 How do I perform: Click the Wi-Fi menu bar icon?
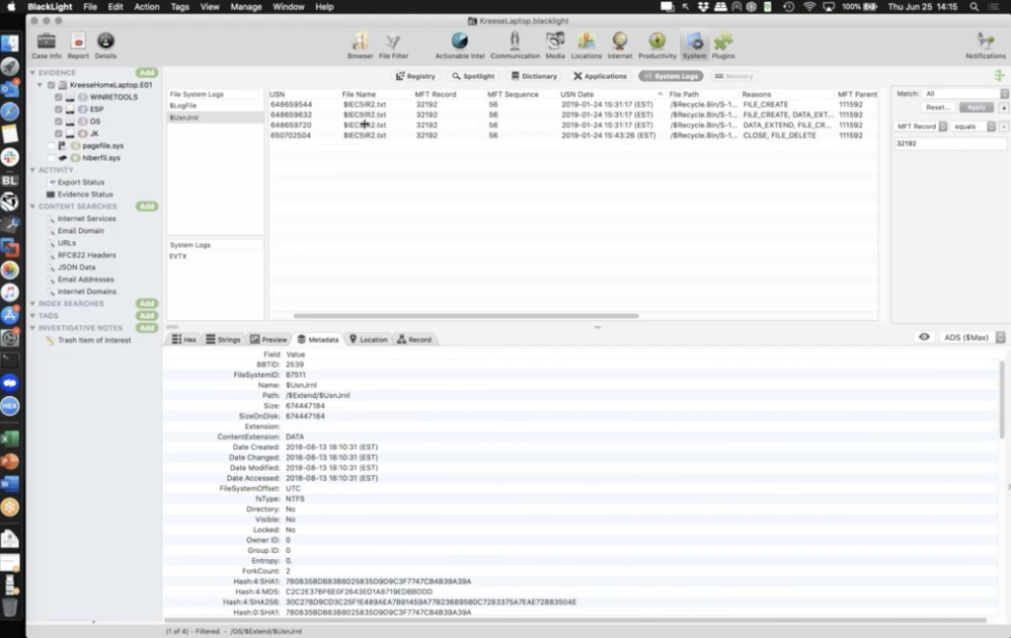tap(810, 7)
